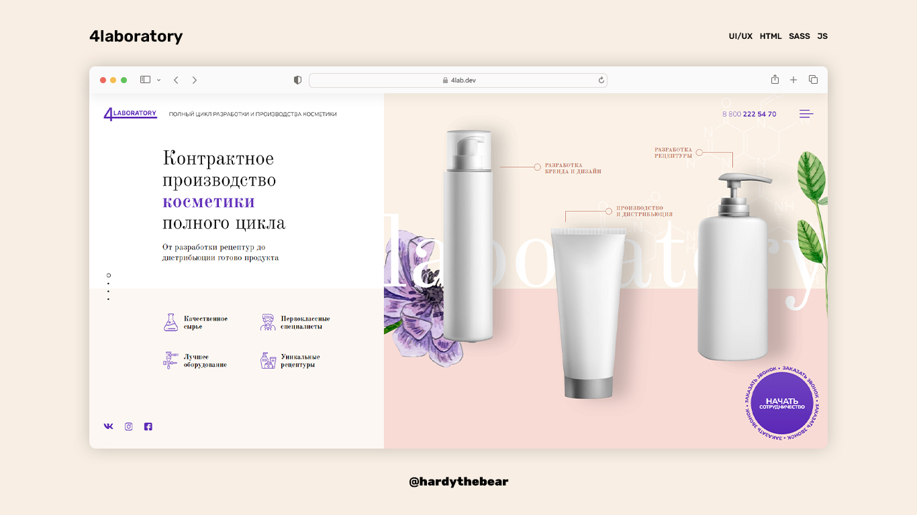Select the first slide pagination circle
The image size is (917, 515).
pos(109,275)
